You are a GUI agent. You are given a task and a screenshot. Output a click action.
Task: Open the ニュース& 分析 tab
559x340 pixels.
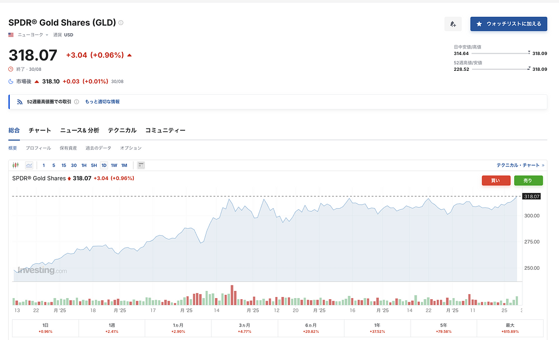click(x=80, y=130)
